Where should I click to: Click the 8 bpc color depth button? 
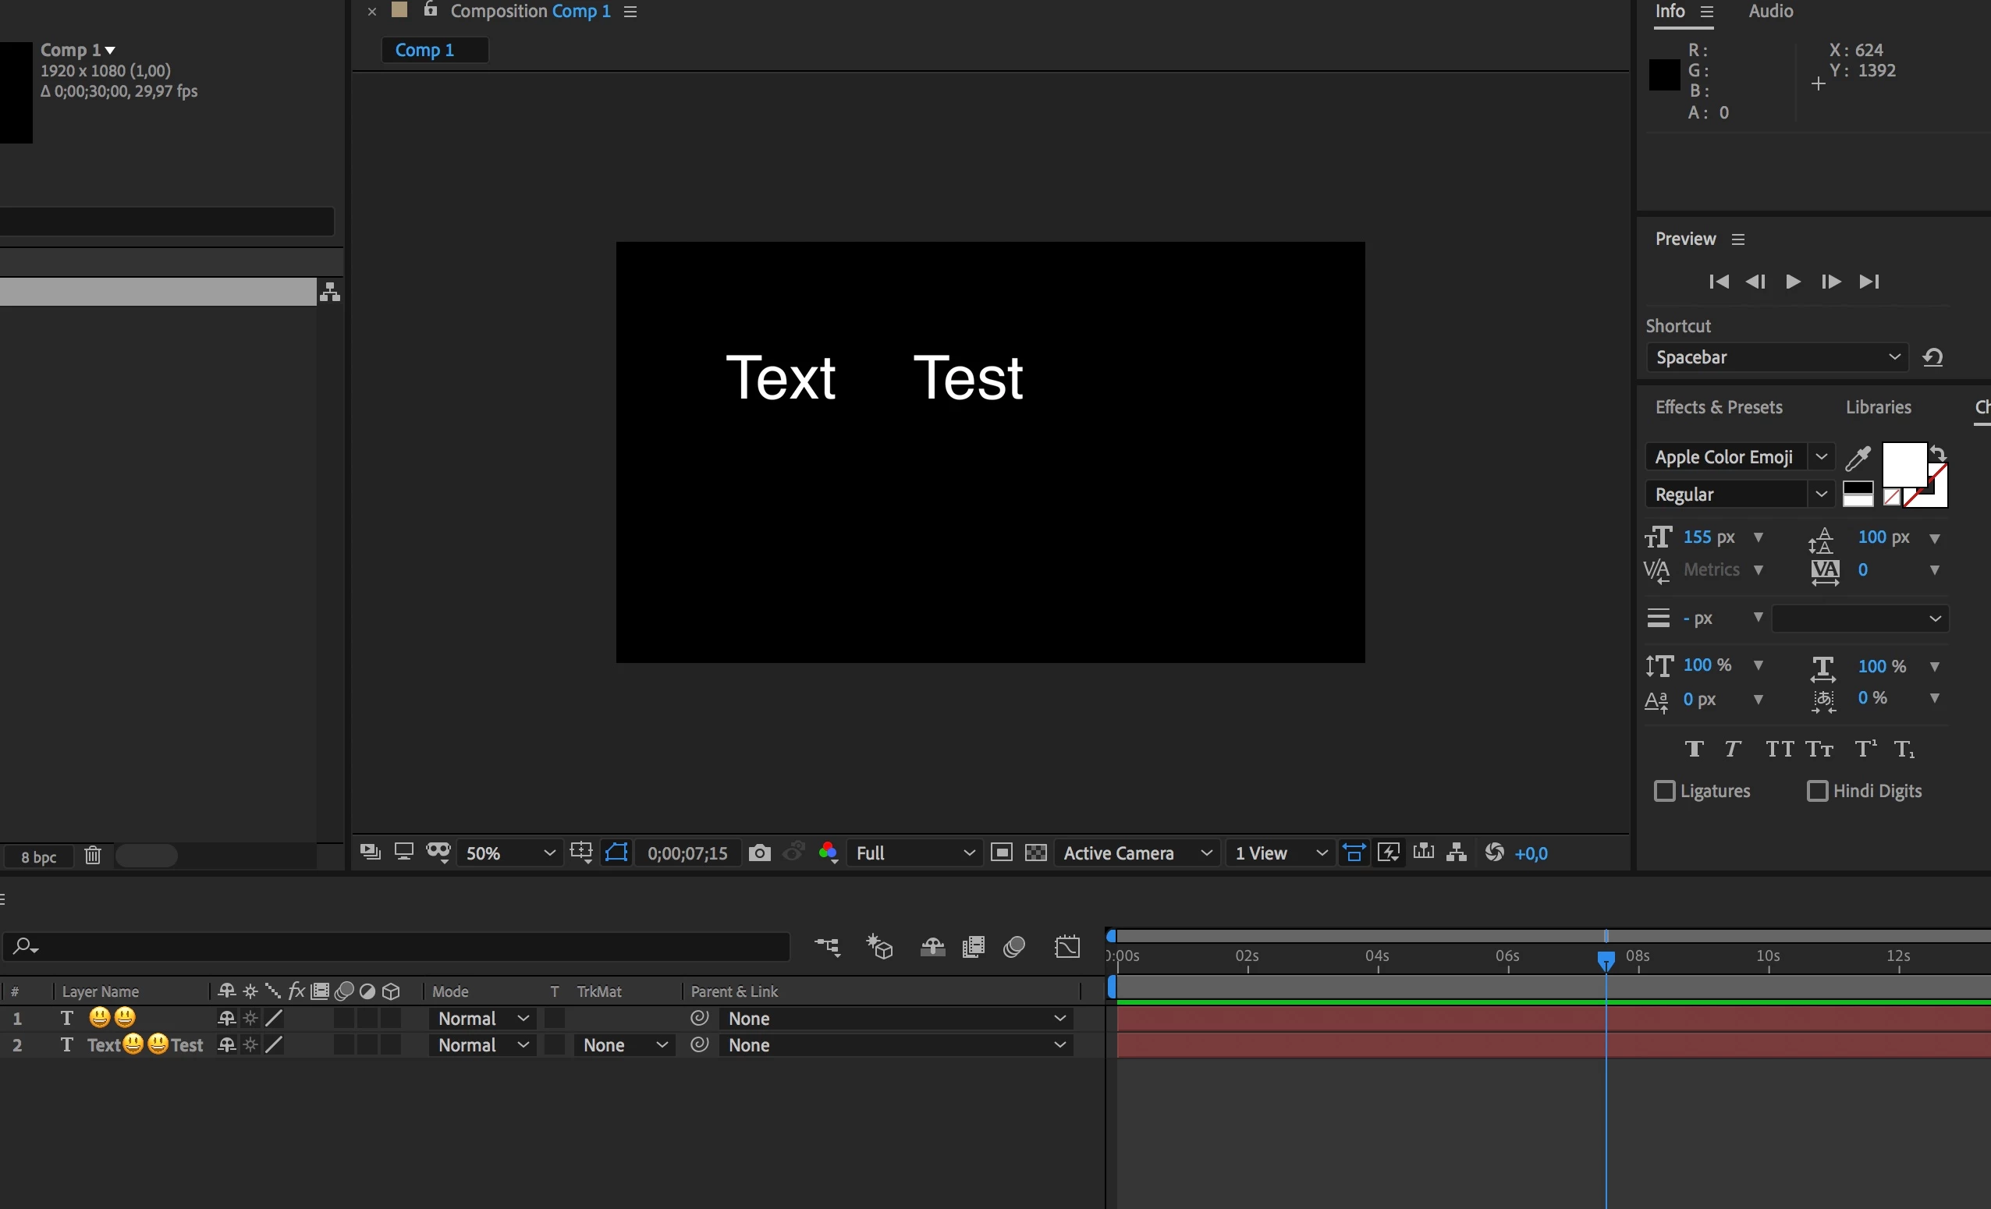[x=38, y=857]
